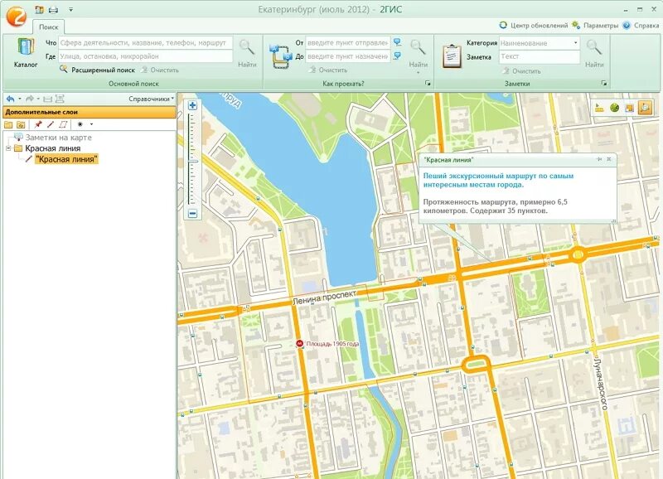Collapse the Красная линия folder
Viewport: 663px width, 479px height.
[8, 148]
